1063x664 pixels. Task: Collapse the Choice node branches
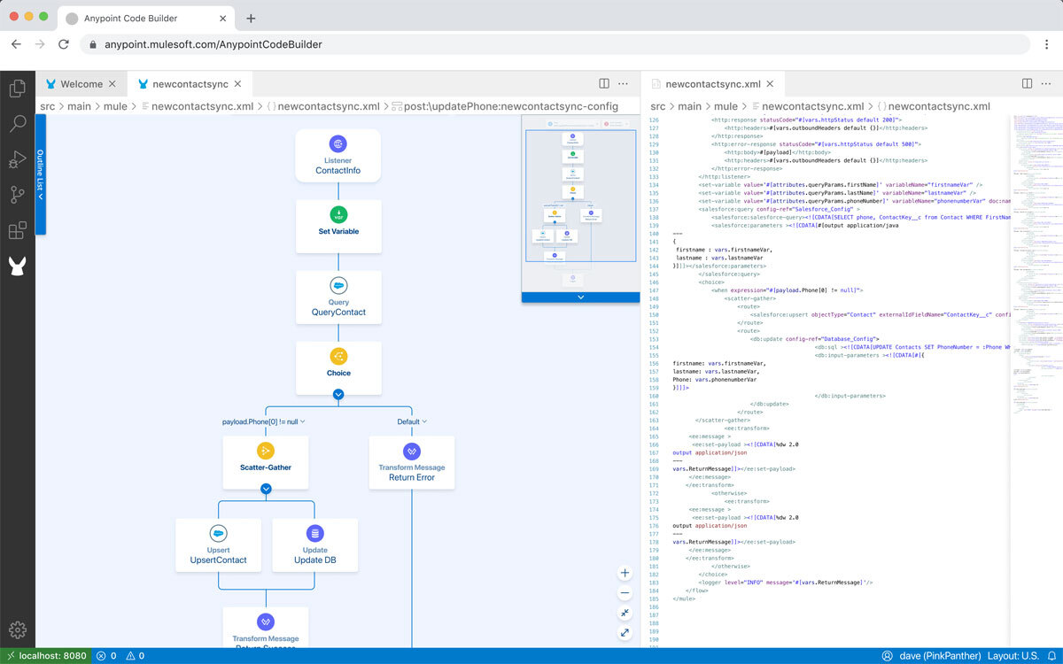click(338, 395)
